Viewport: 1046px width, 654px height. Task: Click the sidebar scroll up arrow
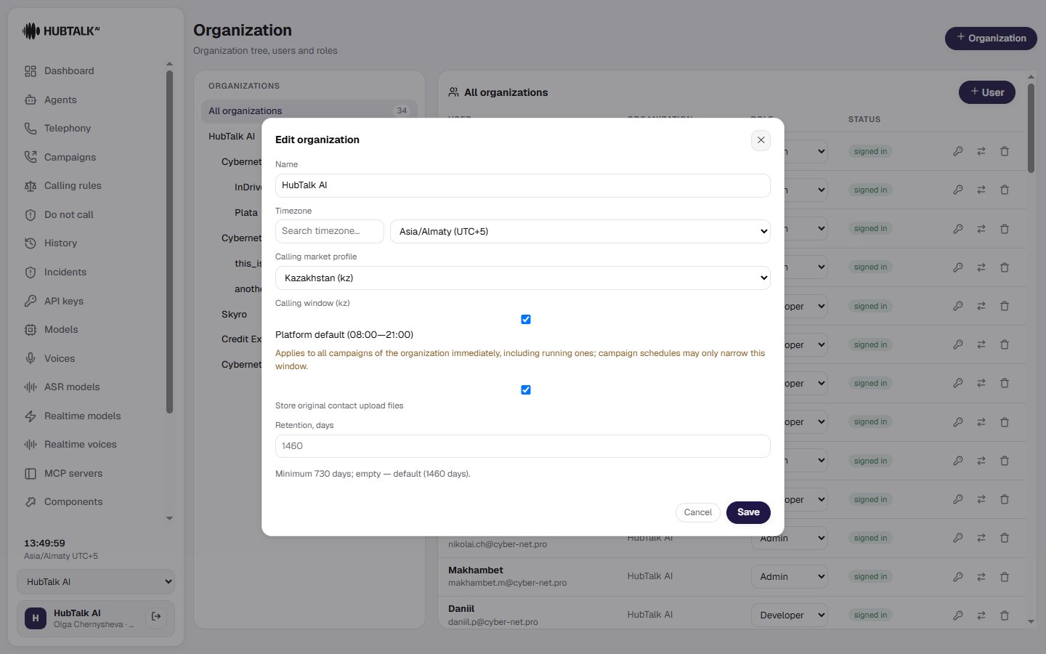coord(169,64)
